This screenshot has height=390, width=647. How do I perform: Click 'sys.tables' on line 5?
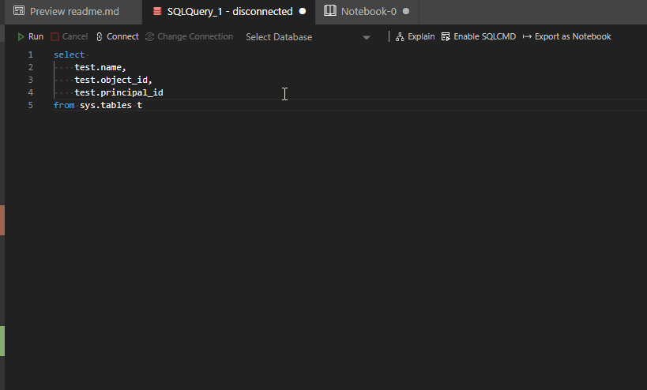106,105
